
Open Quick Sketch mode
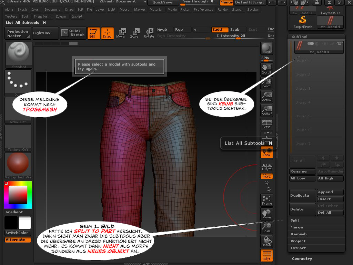(x=73, y=33)
